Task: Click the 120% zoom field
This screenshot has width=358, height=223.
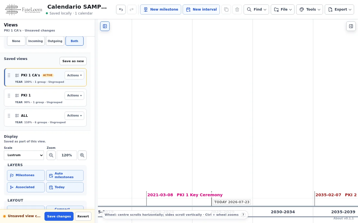Action: click(x=67, y=155)
